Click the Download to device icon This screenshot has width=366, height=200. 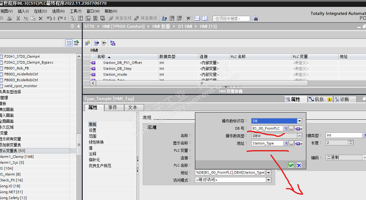pyautogui.click(x=80, y=18)
